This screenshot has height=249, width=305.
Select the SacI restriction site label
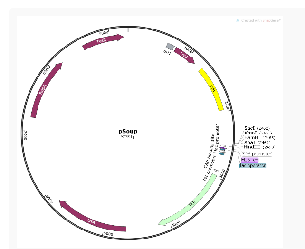coord(250,128)
